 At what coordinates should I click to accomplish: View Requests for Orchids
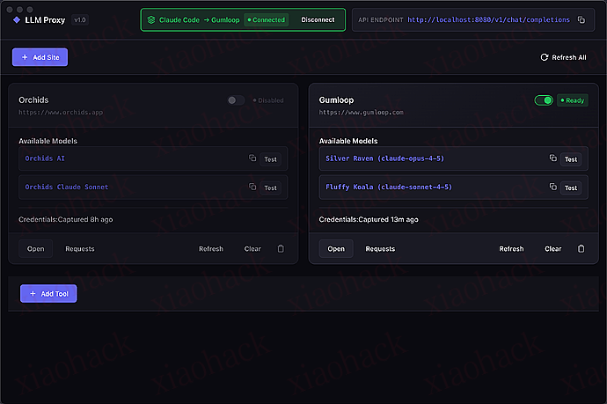[80, 249]
